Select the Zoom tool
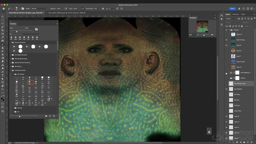This screenshot has width=256, height=144. coord(2,89)
